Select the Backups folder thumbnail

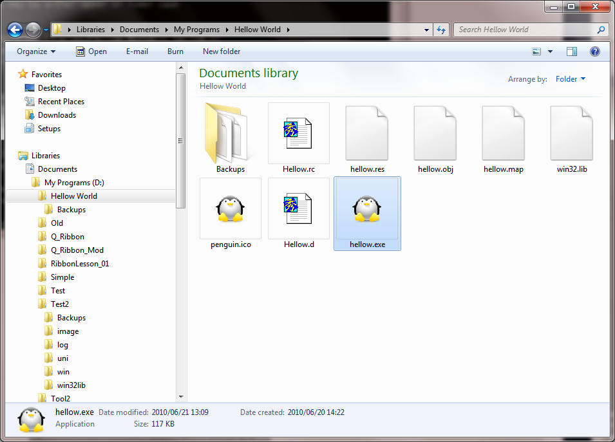pos(231,133)
